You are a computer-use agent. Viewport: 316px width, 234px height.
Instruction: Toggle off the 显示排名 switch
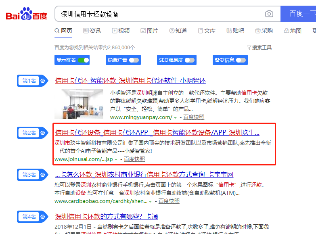click(84, 60)
